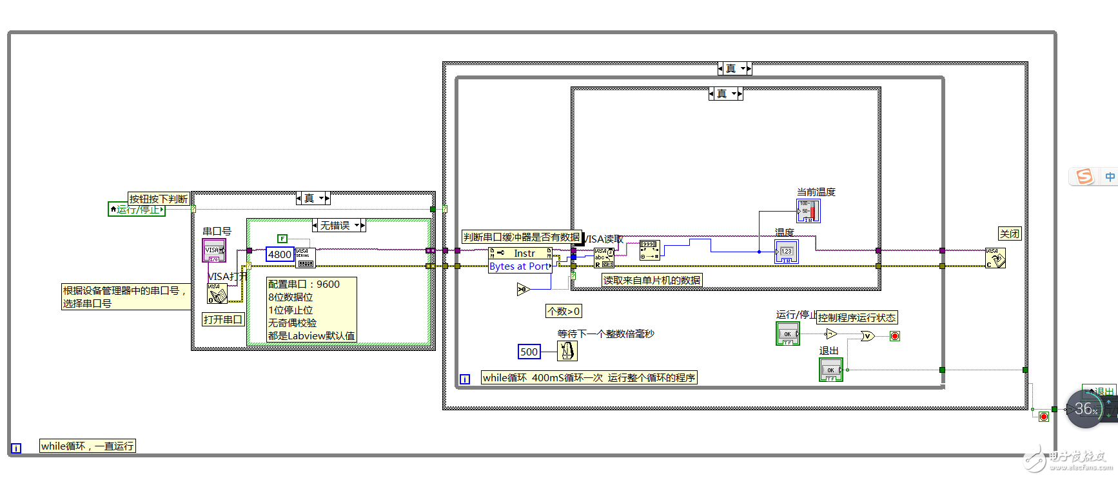Select the VISA Configure Serial Port node
1118x478 pixels.
305,257
